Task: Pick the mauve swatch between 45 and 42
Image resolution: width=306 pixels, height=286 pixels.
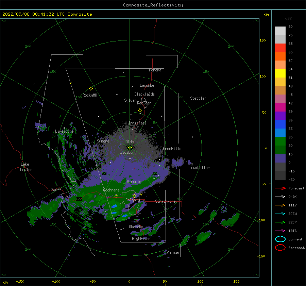Action: click(x=280, y=99)
